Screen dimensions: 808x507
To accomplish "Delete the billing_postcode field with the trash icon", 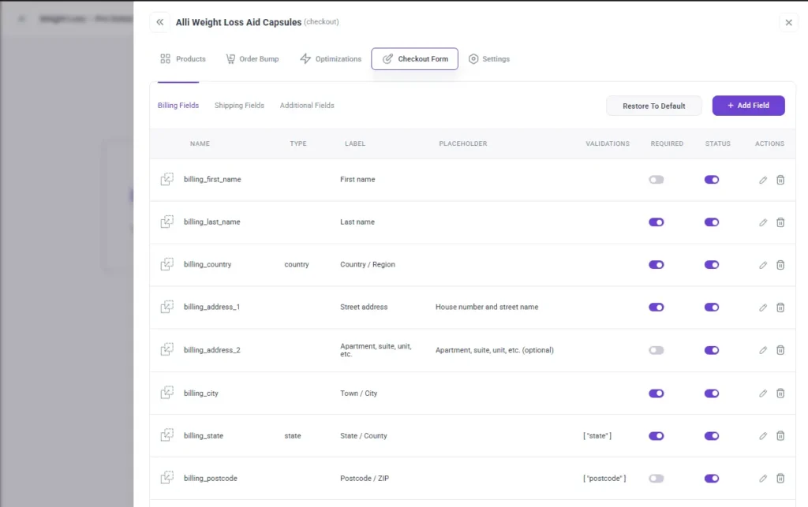I will click(x=780, y=478).
